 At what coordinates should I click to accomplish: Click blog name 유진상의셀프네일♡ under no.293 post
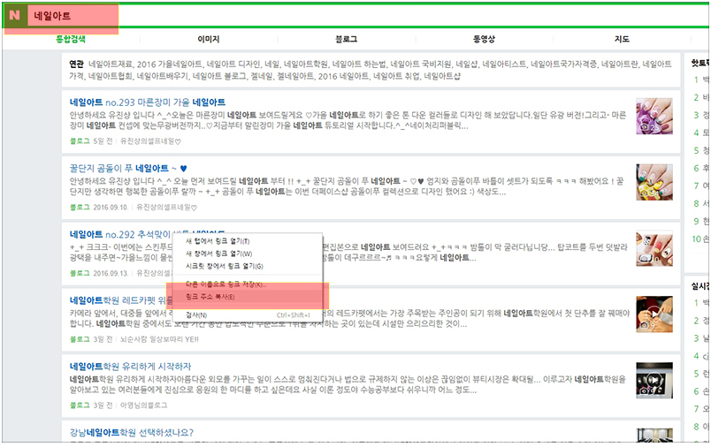click(x=150, y=141)
